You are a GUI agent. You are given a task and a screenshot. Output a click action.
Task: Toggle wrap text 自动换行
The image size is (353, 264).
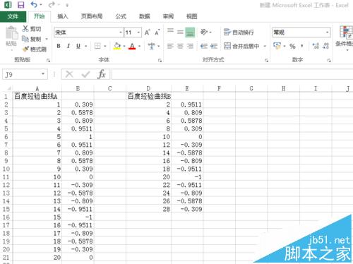(239, 32)
